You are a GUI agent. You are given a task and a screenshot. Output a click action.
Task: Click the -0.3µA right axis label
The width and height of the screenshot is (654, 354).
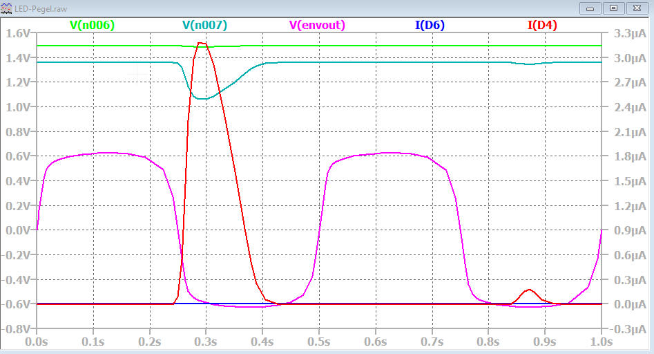(x=628, y=329)
